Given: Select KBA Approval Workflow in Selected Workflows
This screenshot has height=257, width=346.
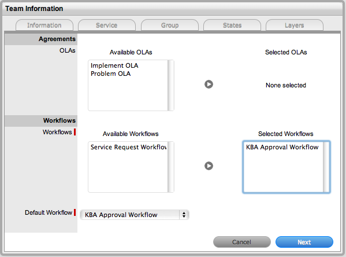Looking at the screenshot, I should point(282,147).
